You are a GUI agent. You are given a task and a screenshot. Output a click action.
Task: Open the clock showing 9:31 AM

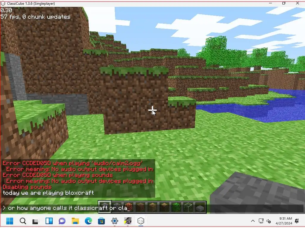pos(284,221)
